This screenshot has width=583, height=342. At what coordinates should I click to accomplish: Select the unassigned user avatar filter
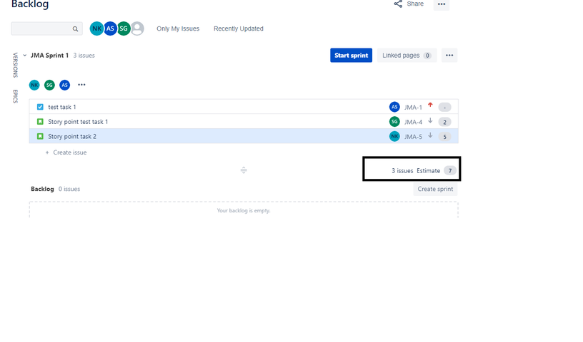click(x=137, y=28)
